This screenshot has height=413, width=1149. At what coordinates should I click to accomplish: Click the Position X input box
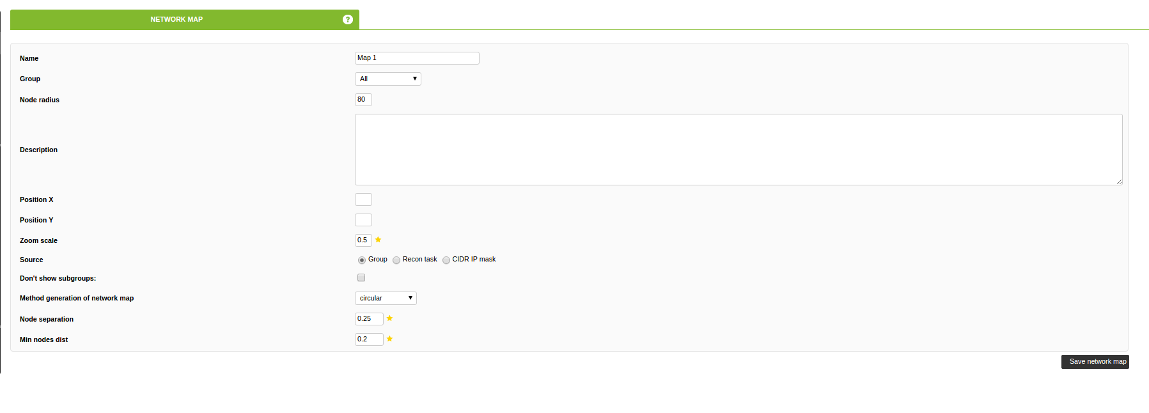point(363,199)
